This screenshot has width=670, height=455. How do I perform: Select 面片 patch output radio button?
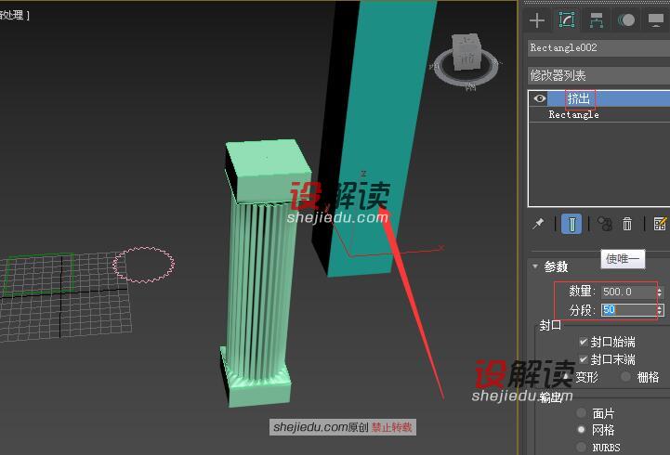coord(582,413)
